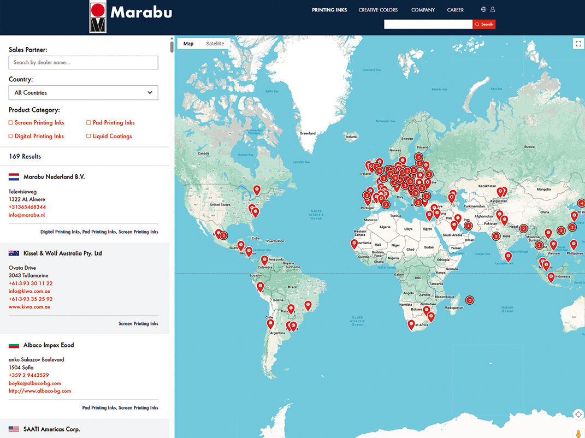Open the user account icon
Image resolution: width=585 pixels, height=438 pixels.
(493, 9)
